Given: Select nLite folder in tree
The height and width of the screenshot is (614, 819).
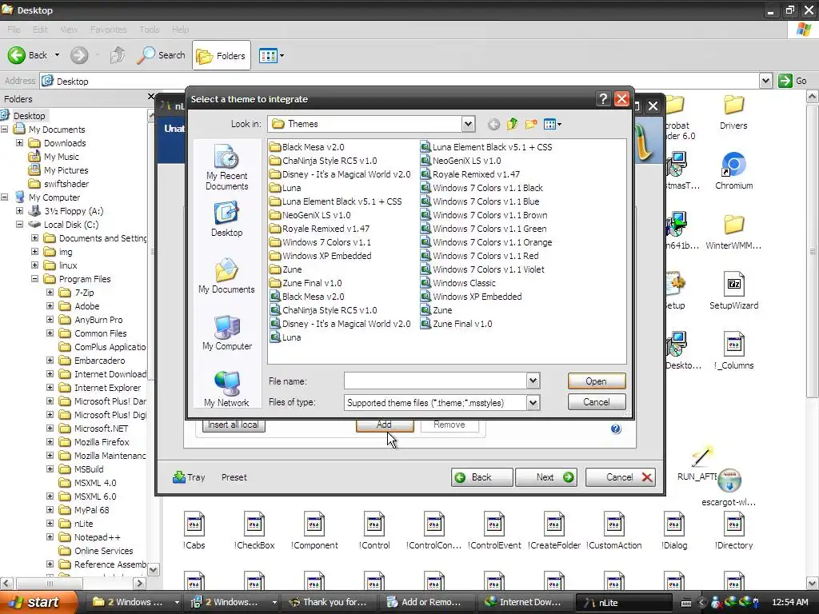Looking at the screenshot, I should pos(76,524).
